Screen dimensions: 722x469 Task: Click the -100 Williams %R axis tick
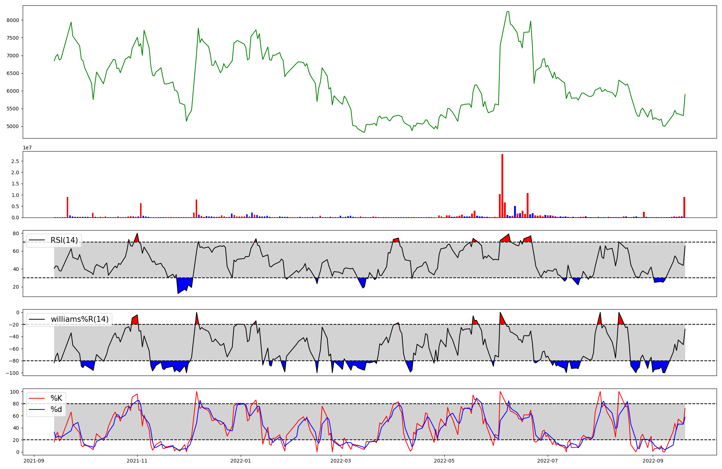(x=13, y=373)
